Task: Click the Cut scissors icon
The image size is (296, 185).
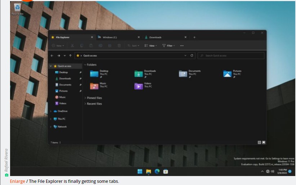Action: (72, 46)
